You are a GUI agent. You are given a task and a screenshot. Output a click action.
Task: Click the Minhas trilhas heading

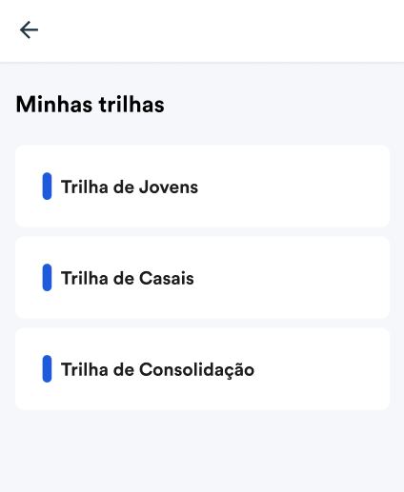pos(91,105)
